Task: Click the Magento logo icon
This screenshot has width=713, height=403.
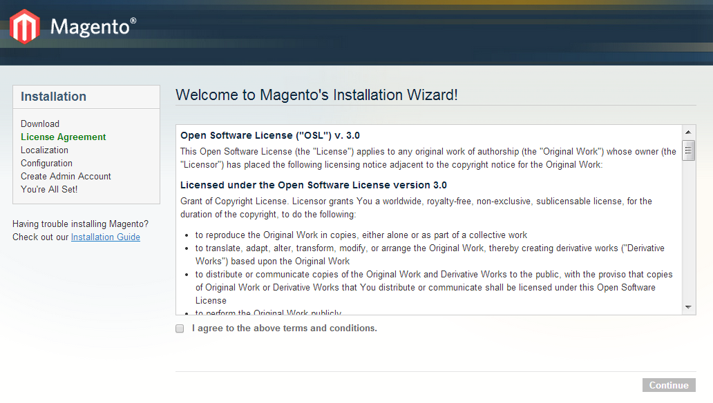Action: click(x=25, y=27)
